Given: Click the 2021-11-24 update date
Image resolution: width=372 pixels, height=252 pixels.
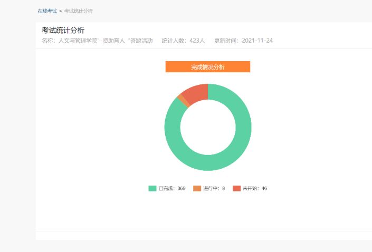Looking at the screenshot, I should (257, 41).
